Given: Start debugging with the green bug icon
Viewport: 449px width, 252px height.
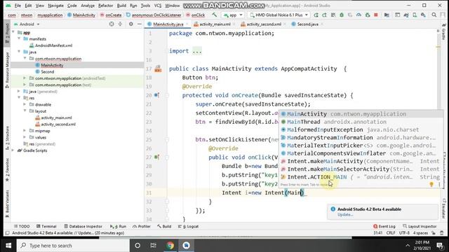Looking at the screenshot, I should (x=342, y=15).
